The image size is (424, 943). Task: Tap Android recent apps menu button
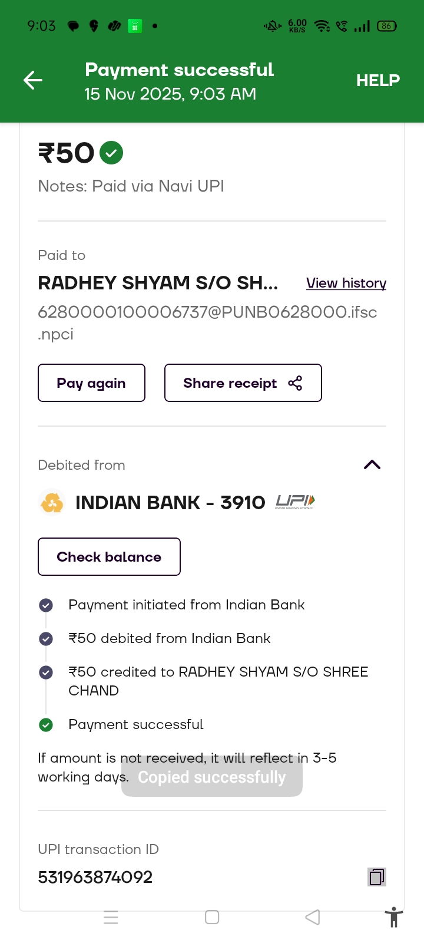tap(111, 917)
